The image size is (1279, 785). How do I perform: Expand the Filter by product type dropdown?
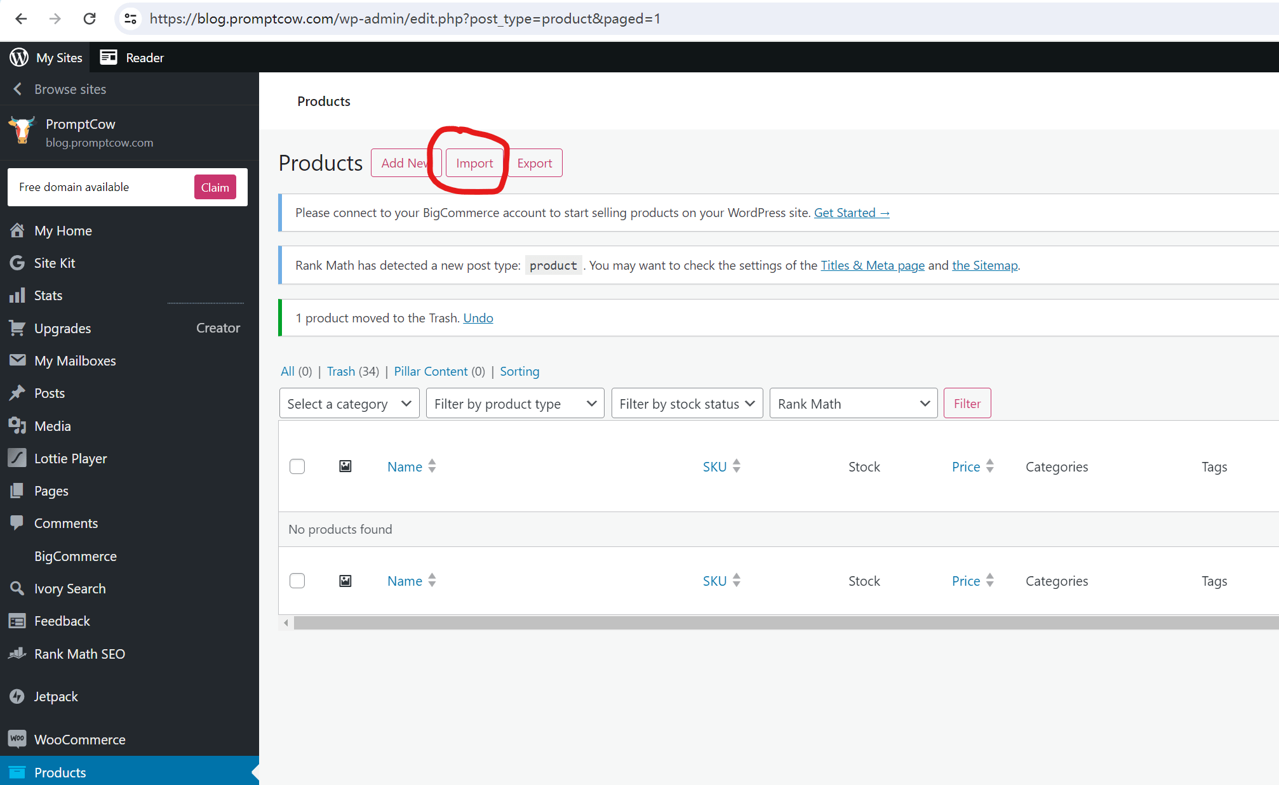point(514,402)
